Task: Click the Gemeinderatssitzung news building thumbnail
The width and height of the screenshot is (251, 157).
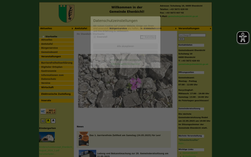Action: (87, 154)
